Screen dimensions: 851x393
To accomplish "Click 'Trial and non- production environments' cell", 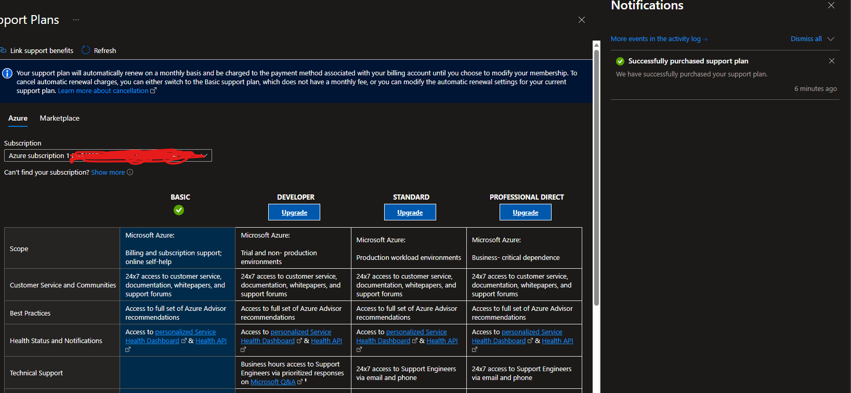I will click(293, 248).
